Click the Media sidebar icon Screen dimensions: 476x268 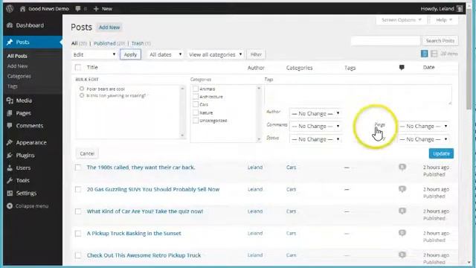coord(10,100)
